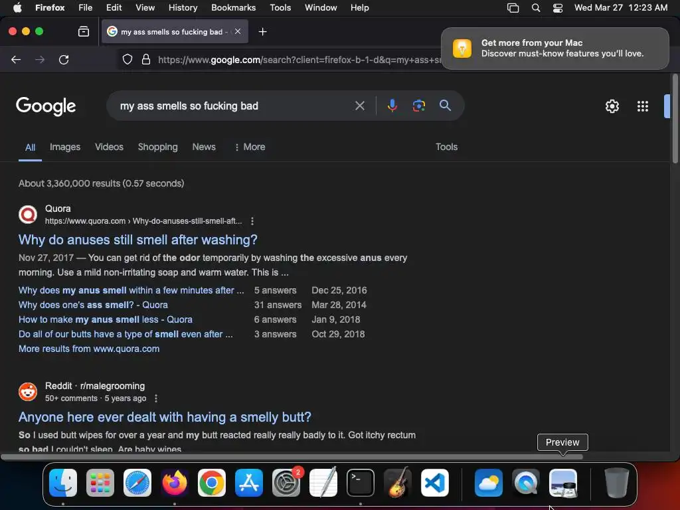Switch to the News search tab

[204, 147]
